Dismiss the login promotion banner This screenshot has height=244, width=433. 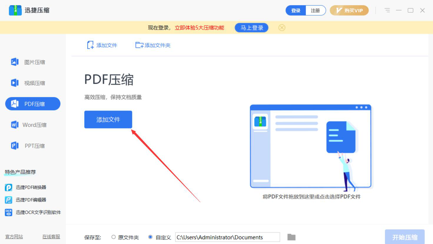pyautogui.click(x=282, y=28)
